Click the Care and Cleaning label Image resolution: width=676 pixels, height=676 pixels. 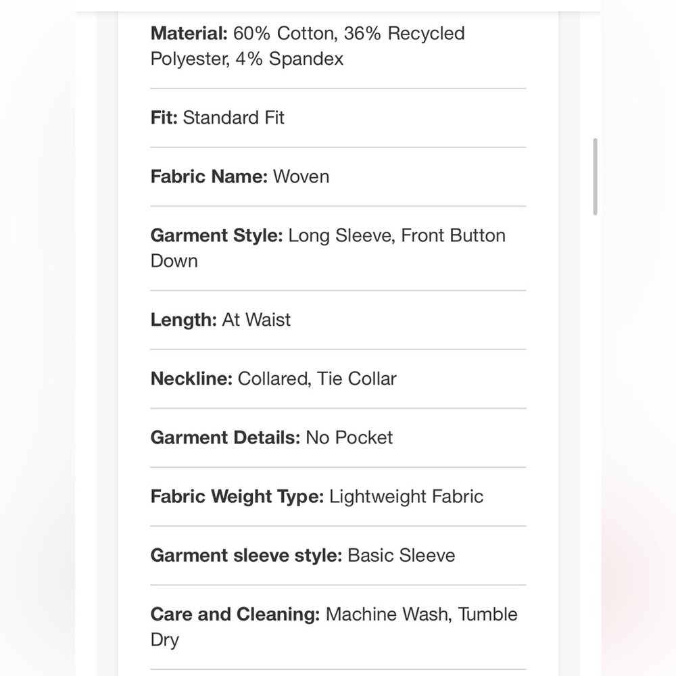(235, 614)
